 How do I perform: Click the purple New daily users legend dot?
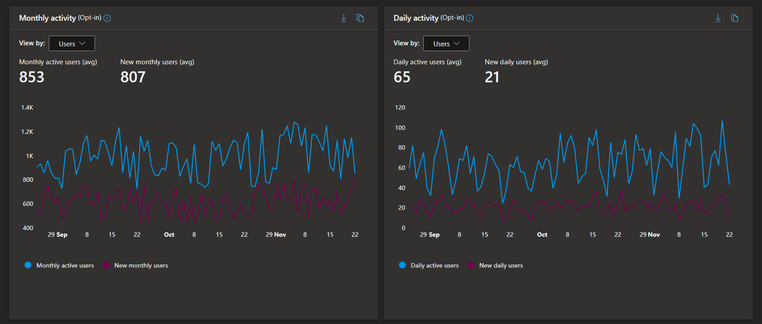coord(471,265)
